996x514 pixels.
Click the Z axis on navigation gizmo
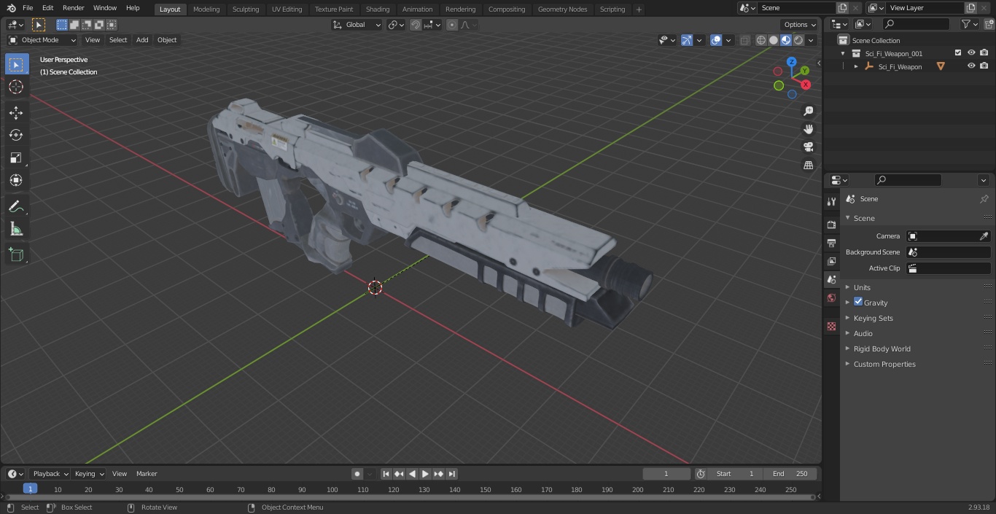tap(792, 63)
